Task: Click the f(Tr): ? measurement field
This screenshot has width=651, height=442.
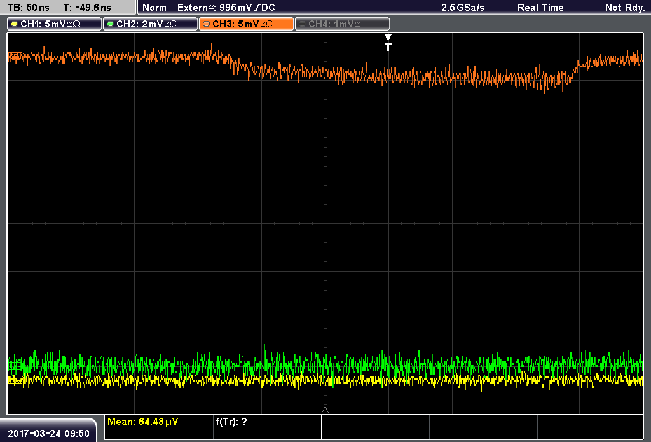Action: tap(231, 422)
